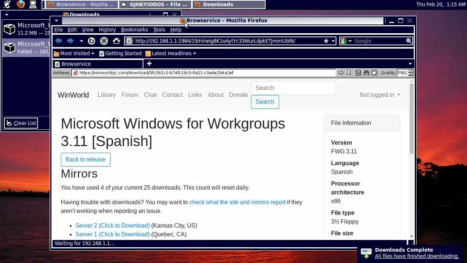Select the Failed download in Downloads window
Image resolution: width=467 pixels, height=263 pixels.
(26, 47)
